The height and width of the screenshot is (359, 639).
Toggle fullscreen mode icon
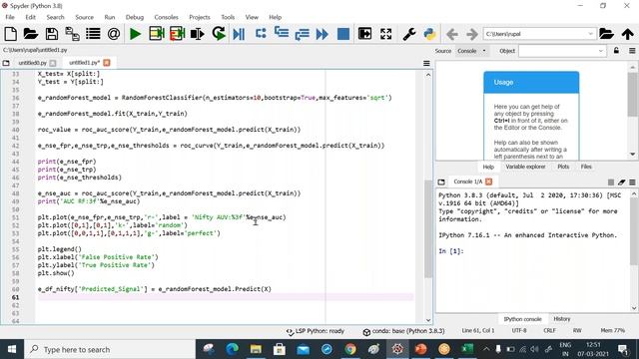[385, 34]
